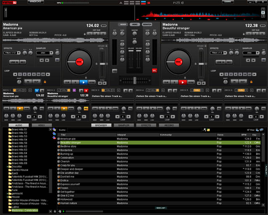This screenshot has height=215, width=268.
Task: Play the left deck with blue button
Action: coord(84,82)
